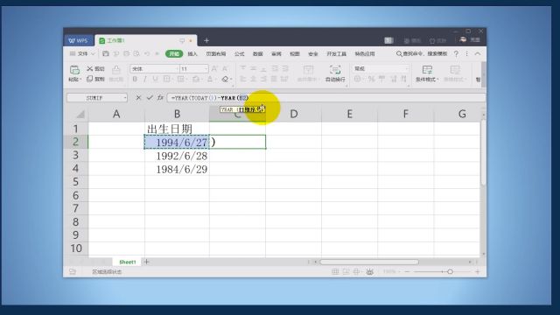Screen dimensions: 560x315
Task: Open the 公式 (Formulas) ribbon tab
Action: pos(239,54)
